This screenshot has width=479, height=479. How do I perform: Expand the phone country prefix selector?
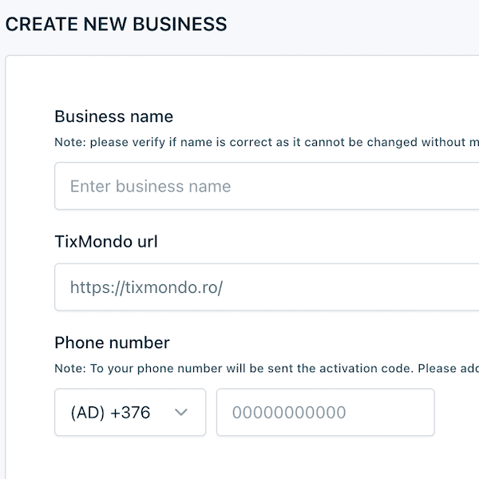pos(130,413)
